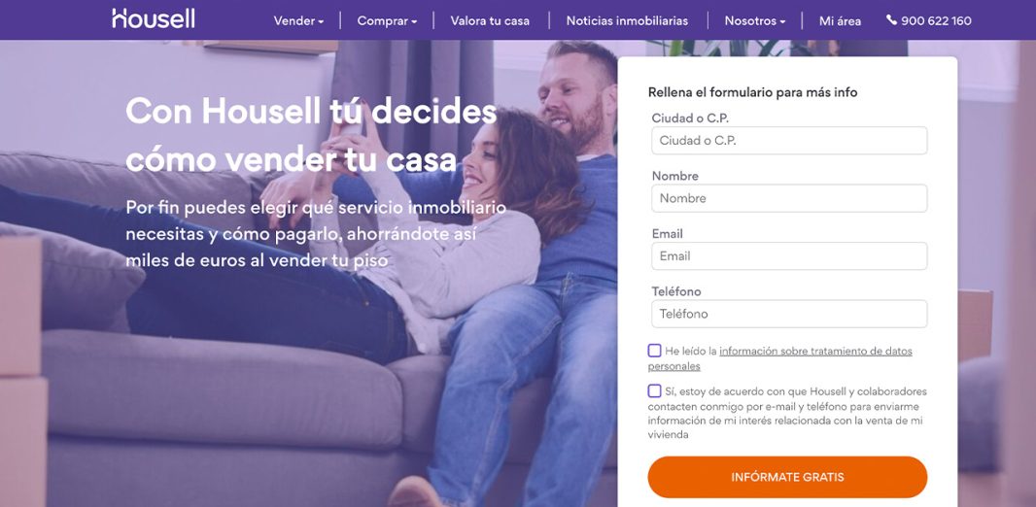This screenshot has width=1036, height=507.
Task: Click the phone icon beside 900 622 160
Action: click(x=891, y=19)
